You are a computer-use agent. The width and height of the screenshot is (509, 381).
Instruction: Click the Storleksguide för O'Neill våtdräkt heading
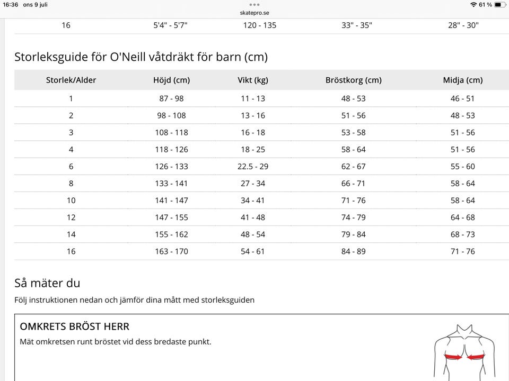tap(141, 57)
